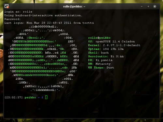Maximize the terminal with the plus button
This screenshot has height=122, width=163.
coord(148,7)
